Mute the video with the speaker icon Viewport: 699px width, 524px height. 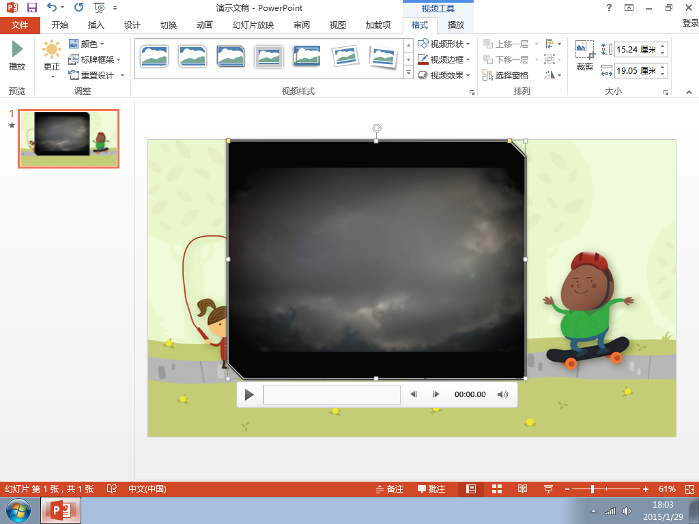coord(503,394)
